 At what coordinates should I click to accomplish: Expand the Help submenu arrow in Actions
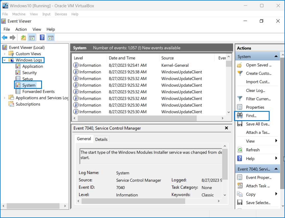(276, 158)
